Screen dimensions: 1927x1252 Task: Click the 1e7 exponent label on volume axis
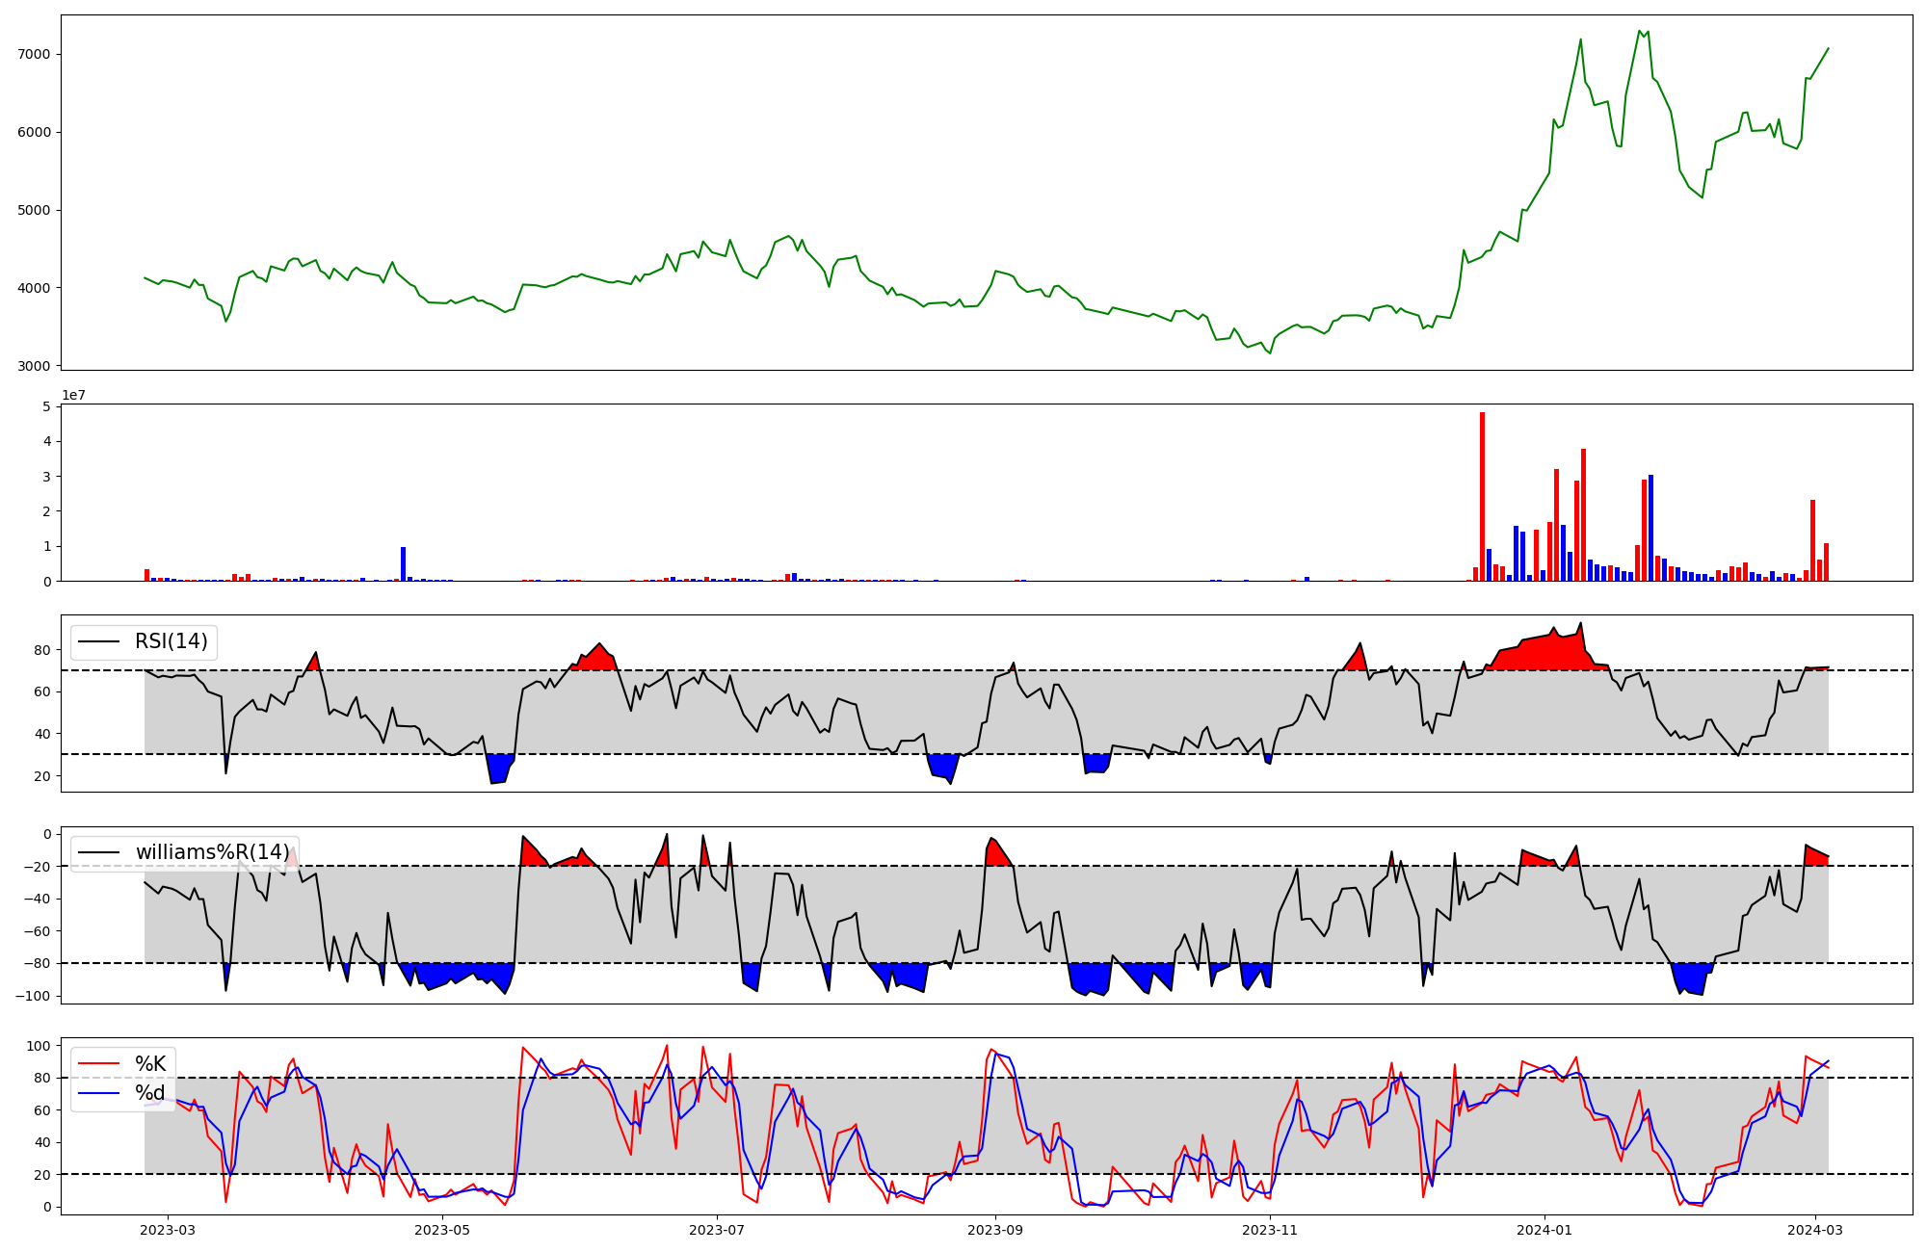73,395
